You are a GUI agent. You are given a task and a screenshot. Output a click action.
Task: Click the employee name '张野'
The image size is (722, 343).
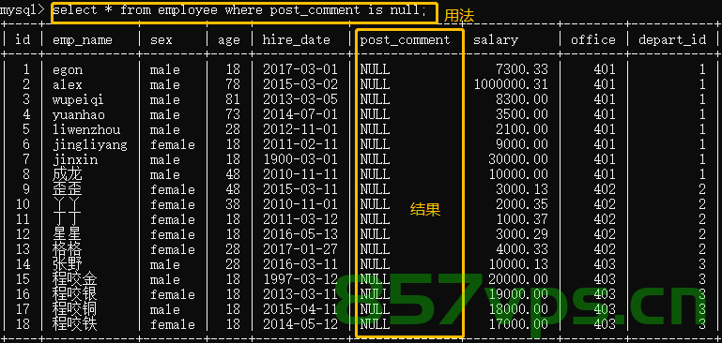pyautogui.click(x=68, y=264)
